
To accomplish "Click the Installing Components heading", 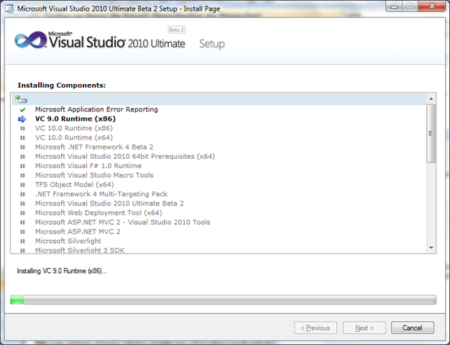I will coord(62,86).
